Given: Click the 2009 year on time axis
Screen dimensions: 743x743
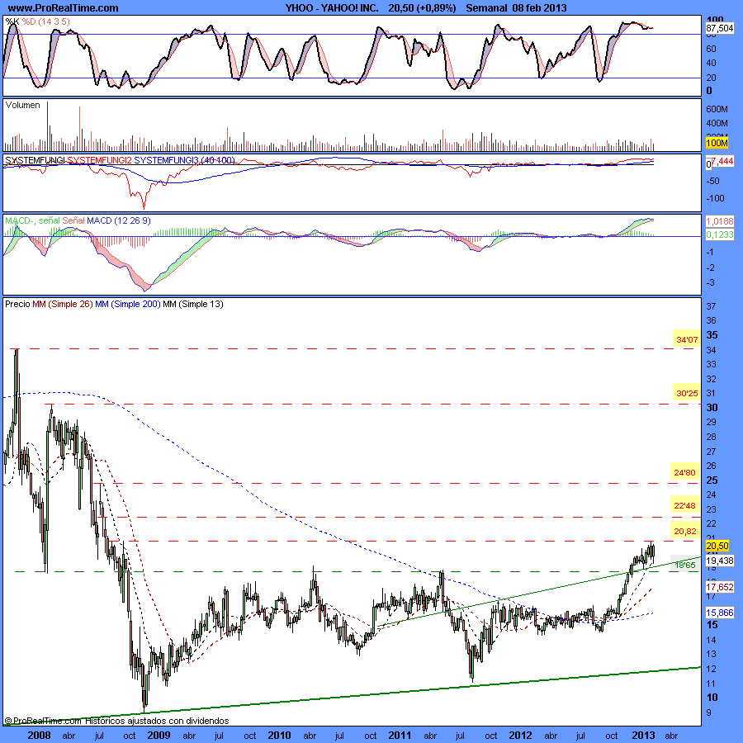Looking at the screenshot, I should (159, 735).
